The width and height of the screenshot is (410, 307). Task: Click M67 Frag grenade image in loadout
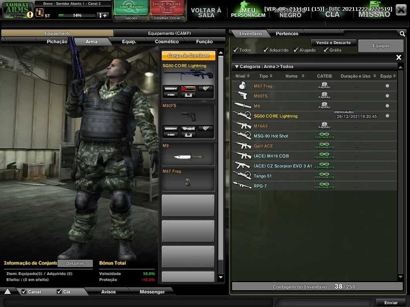188,182
